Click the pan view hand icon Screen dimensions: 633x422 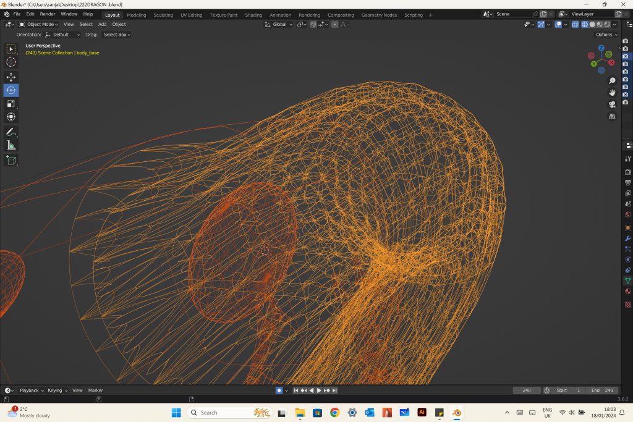coord(612,93)
